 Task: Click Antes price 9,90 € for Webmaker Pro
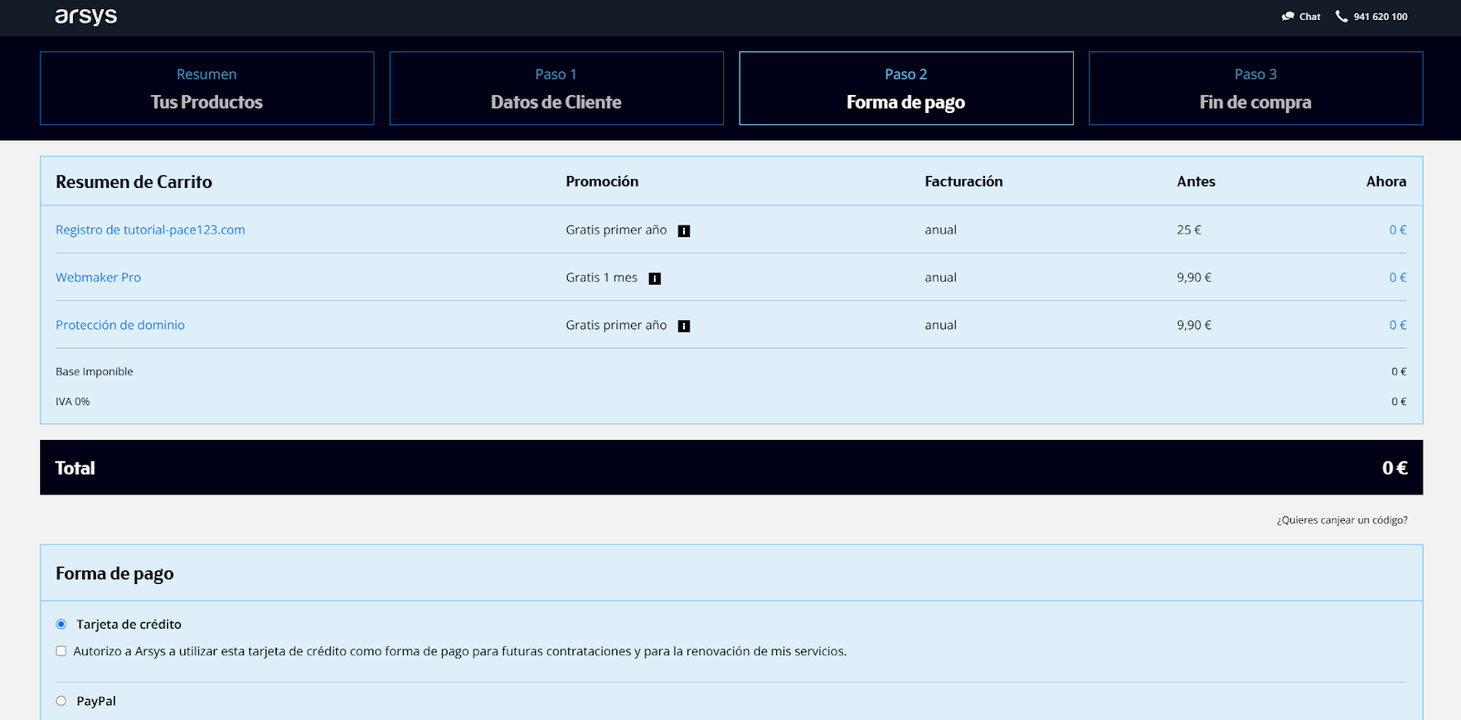click(1194, 277)
